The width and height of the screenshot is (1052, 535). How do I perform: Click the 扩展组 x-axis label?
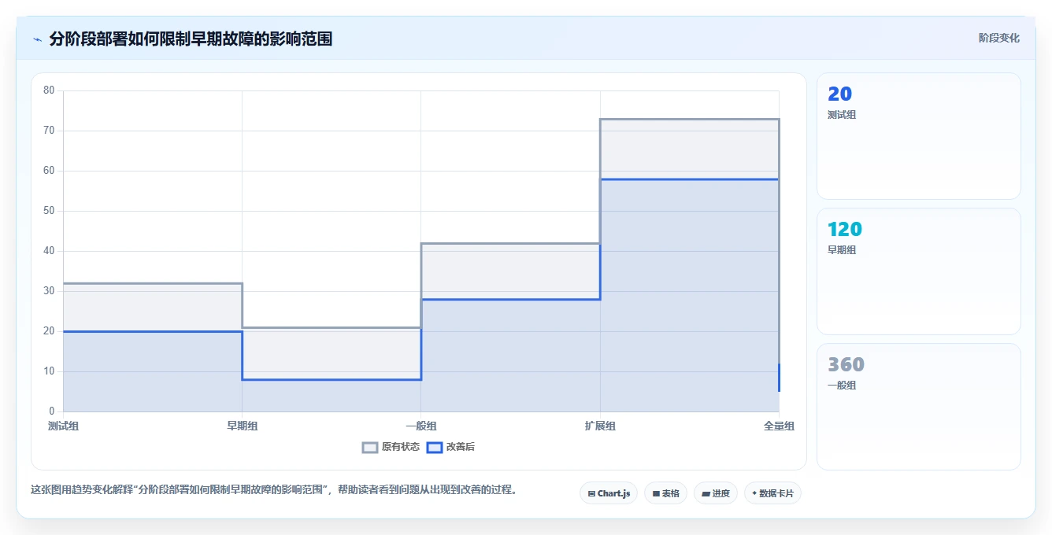point(600,426)
